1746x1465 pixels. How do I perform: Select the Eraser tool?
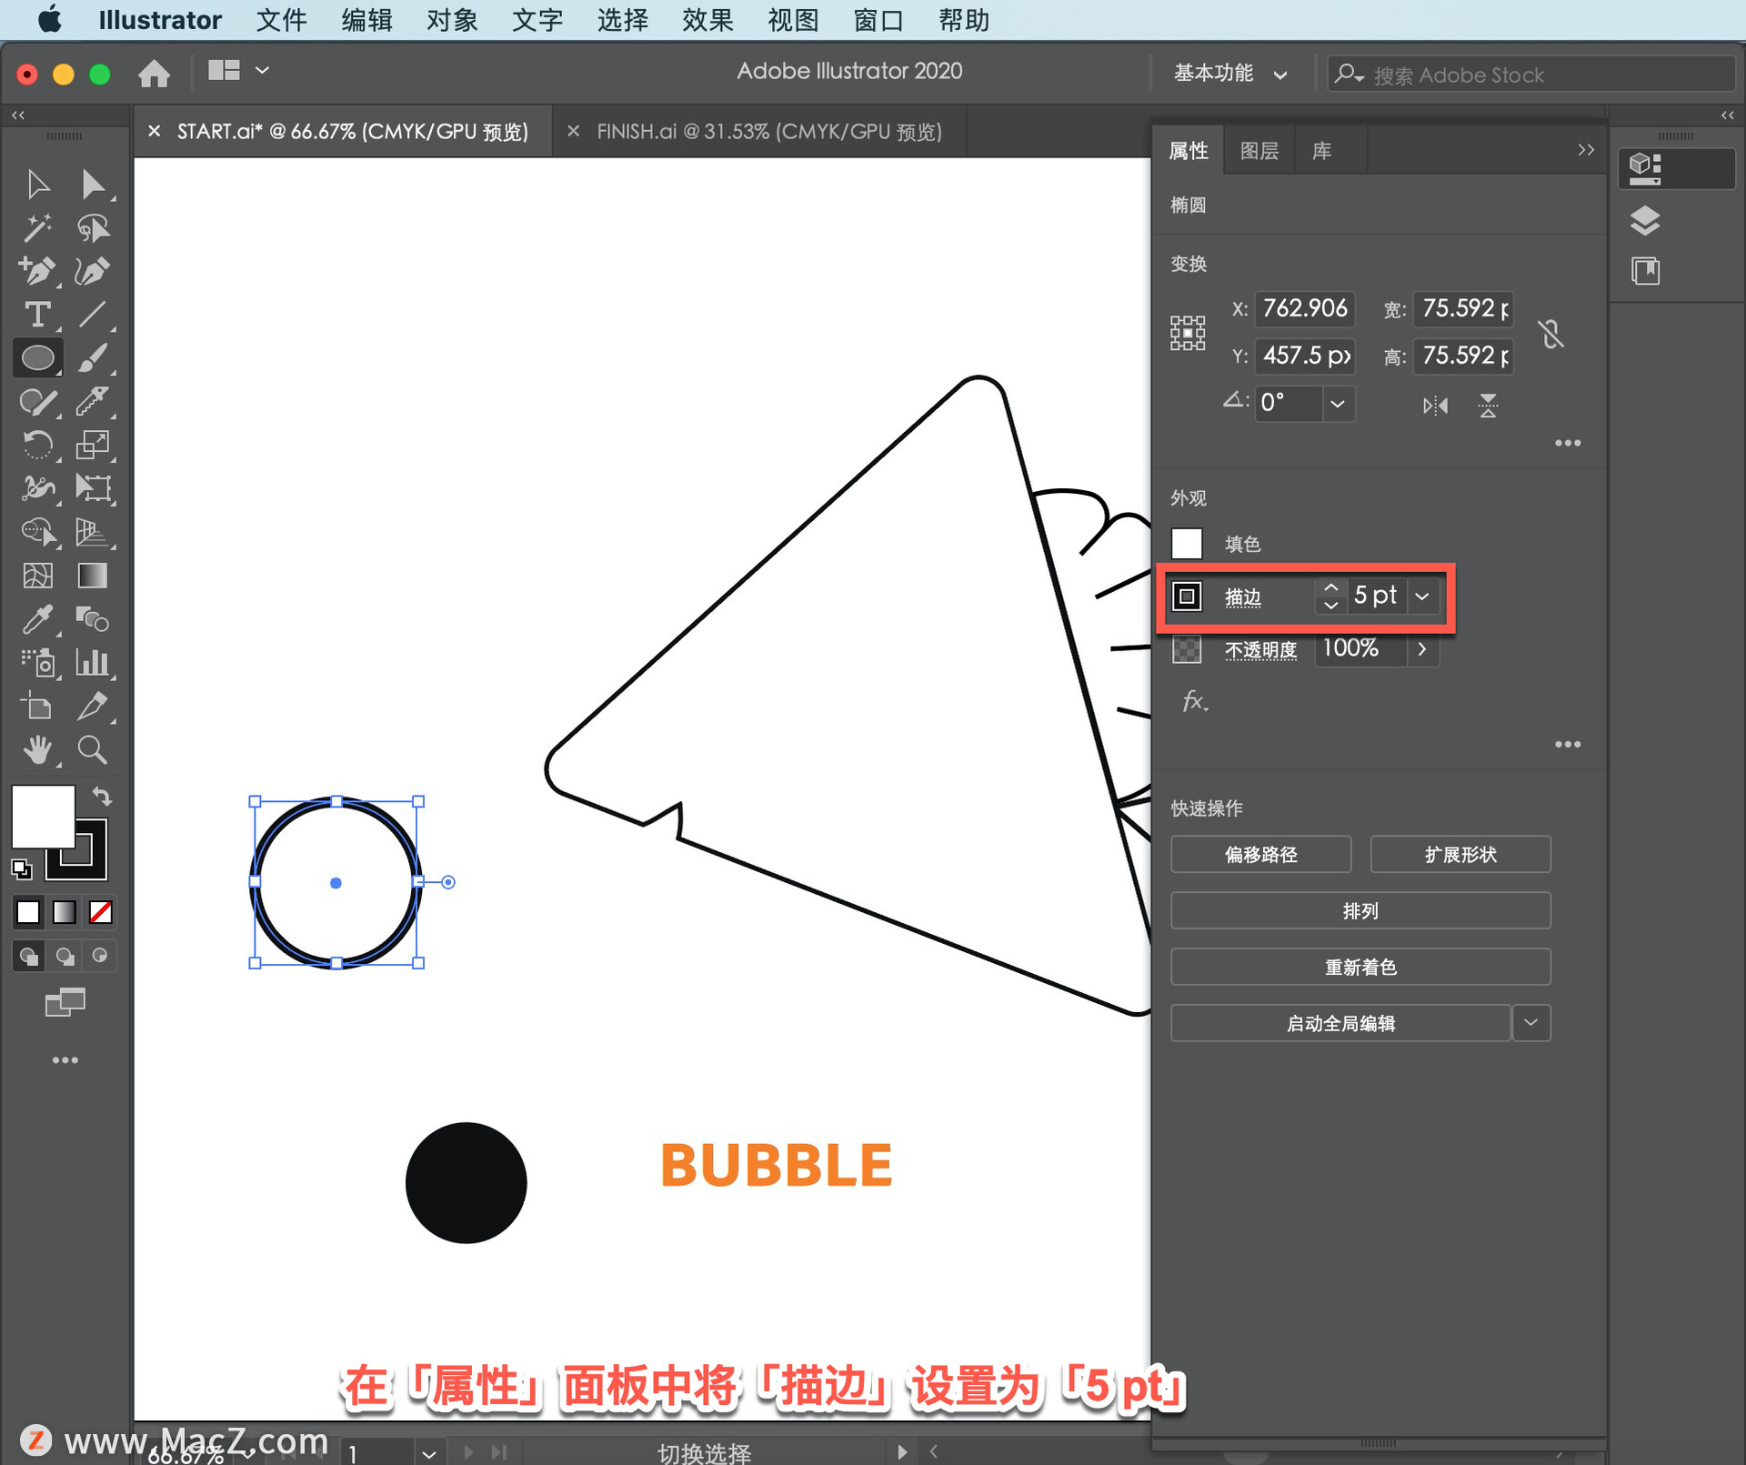(x=93, y=402)
